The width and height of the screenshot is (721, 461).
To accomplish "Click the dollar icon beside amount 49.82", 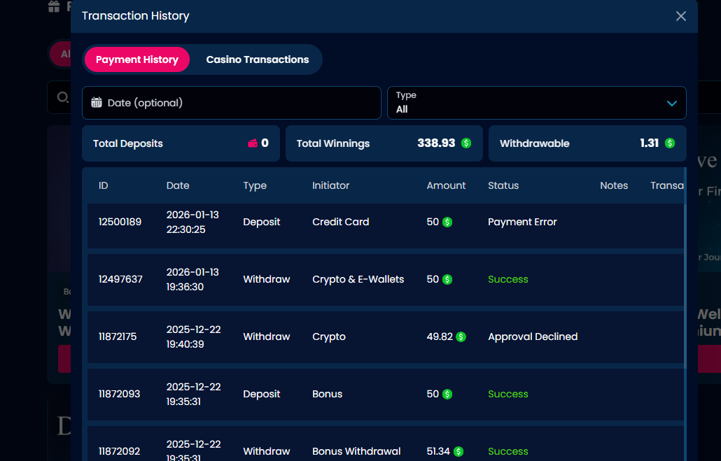I will click(x=461, y=337).
